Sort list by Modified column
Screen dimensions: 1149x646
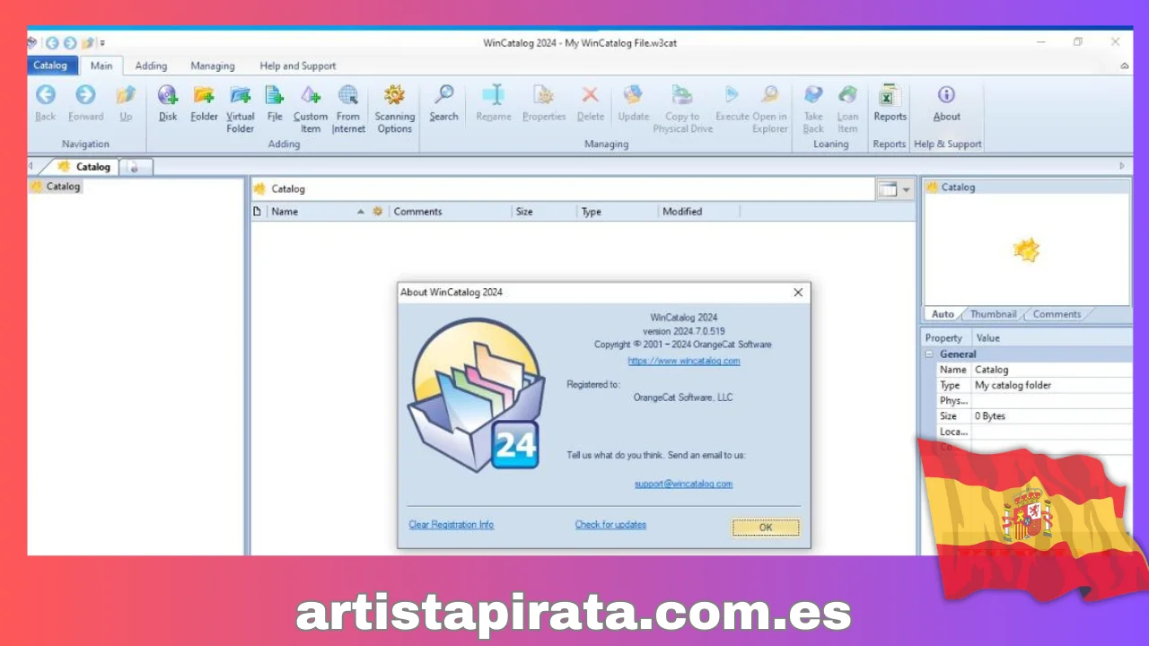(x=698, y=212)
